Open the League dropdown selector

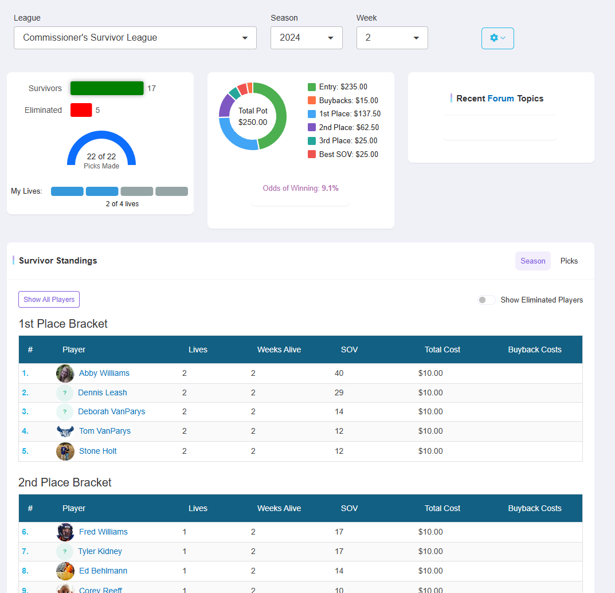[x=135, y=38]
